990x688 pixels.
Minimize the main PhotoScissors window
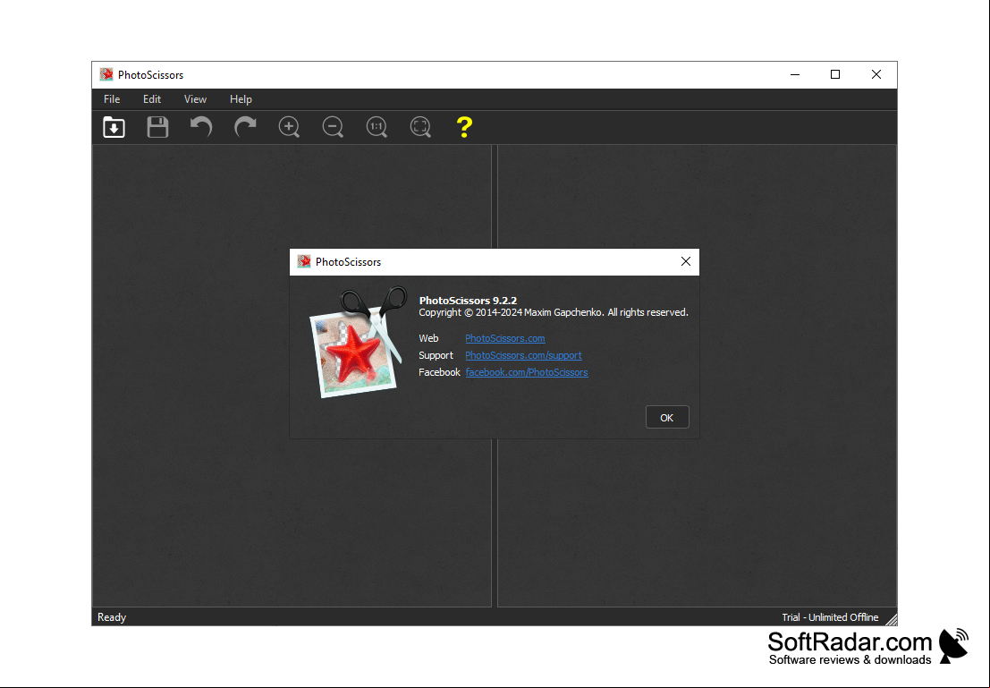tap(795, 74)
